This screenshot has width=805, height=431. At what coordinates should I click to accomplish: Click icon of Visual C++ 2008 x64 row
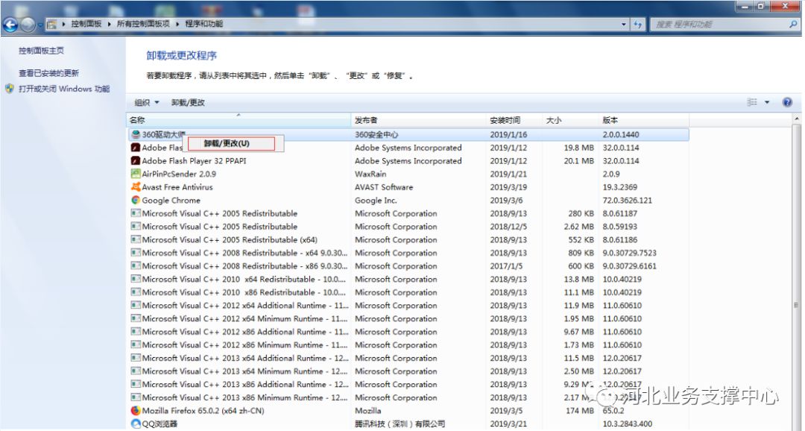(136, 253)
